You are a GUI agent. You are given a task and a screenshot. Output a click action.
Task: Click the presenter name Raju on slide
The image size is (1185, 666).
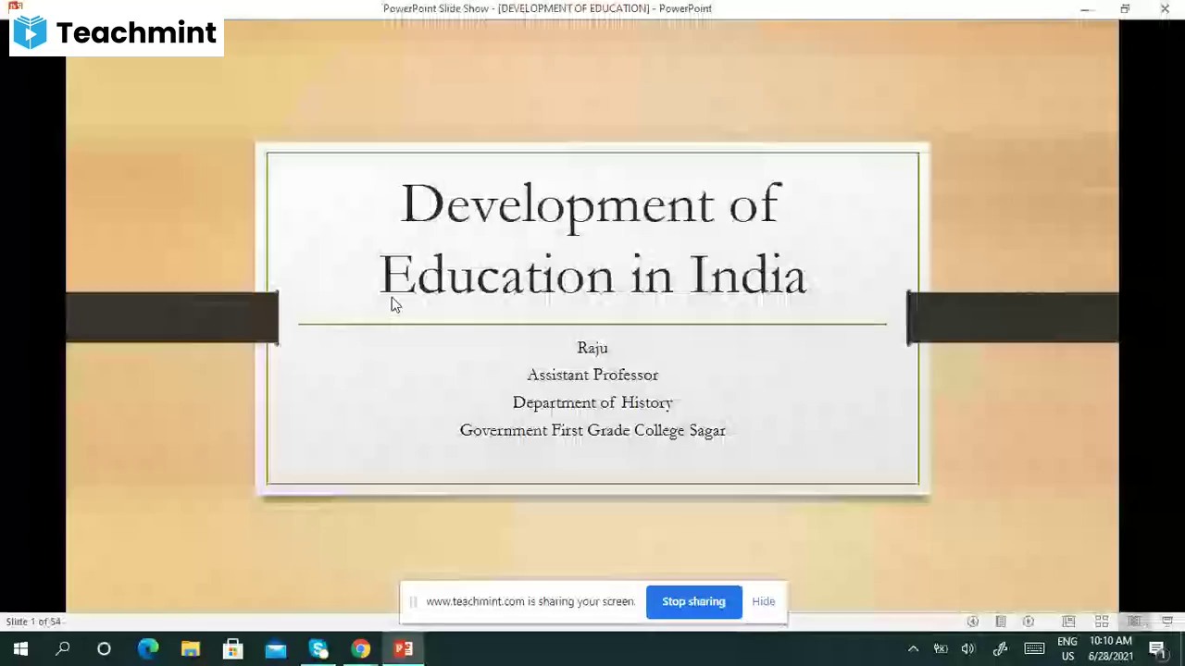point(592,348)
